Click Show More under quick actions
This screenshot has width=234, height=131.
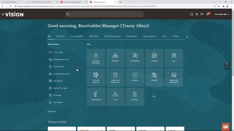52,112
